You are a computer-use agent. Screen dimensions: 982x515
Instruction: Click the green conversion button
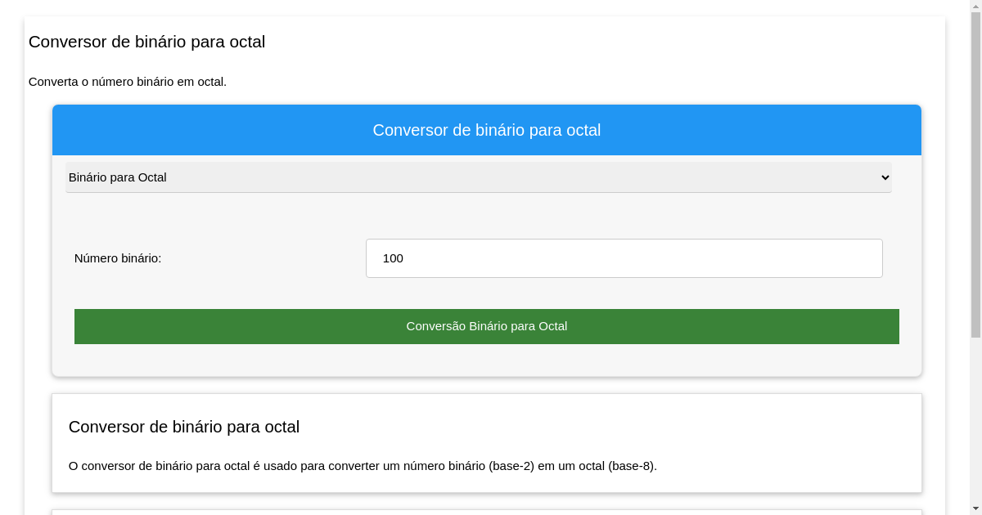pyautogui.click(x=487, y=326)
